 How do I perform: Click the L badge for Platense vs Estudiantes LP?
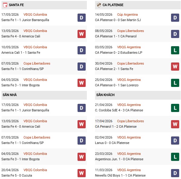click(175, 50)
